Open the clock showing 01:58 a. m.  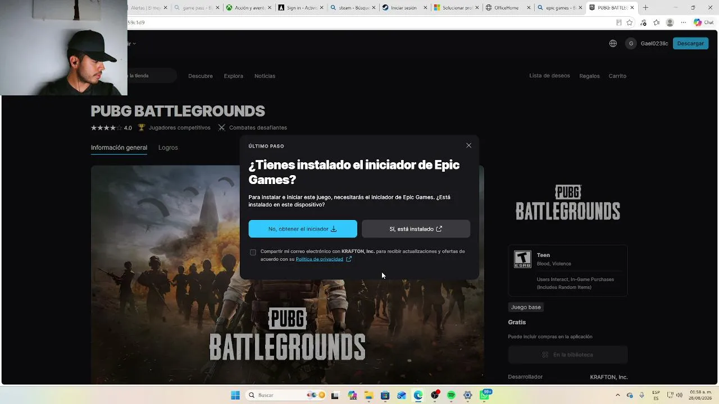pyautogui.click(x=700, y=395)
